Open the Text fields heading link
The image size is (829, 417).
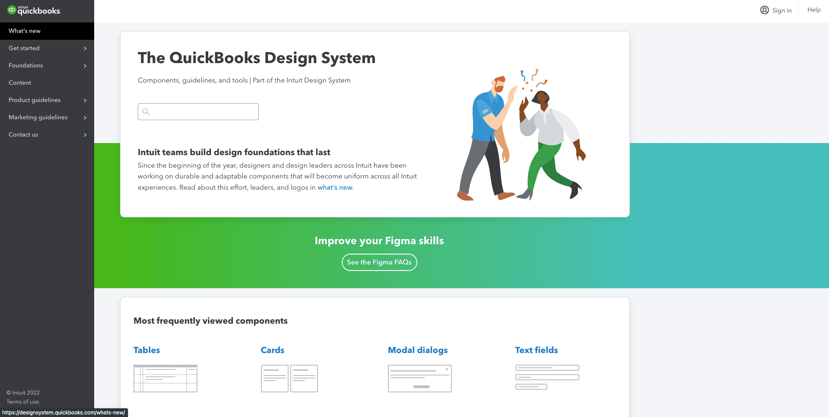[537, 350]
